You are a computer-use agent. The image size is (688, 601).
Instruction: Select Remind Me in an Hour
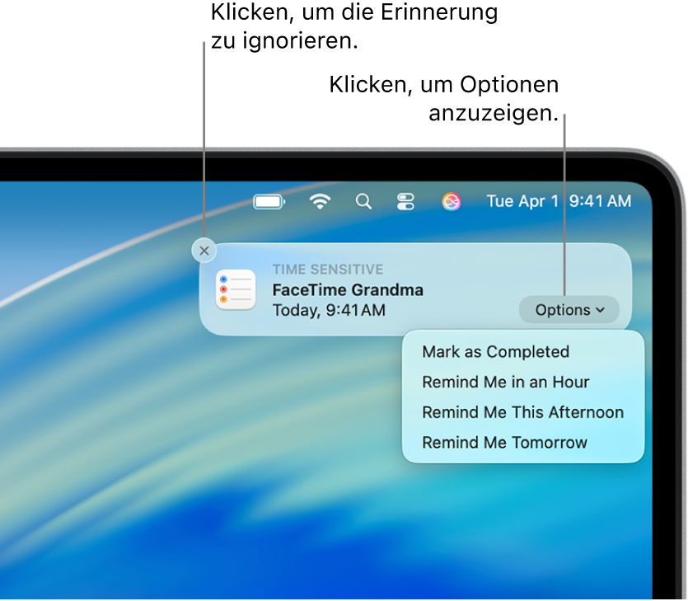pos(505,382)
